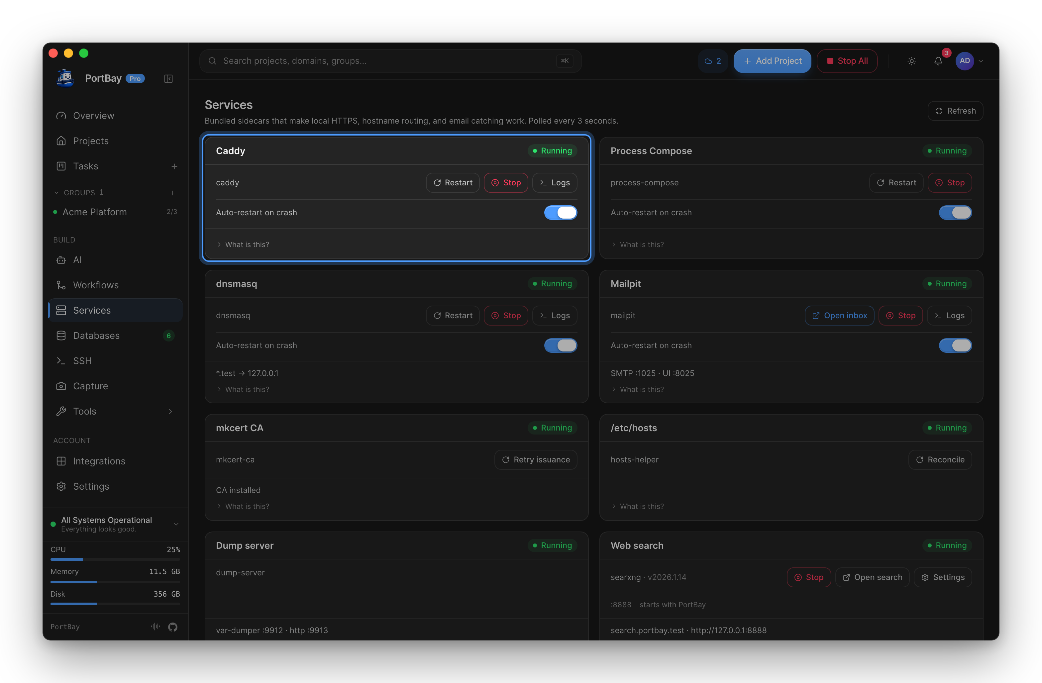Toggle dnsmasq auto-restart on crash

click(x=561, y=345)
